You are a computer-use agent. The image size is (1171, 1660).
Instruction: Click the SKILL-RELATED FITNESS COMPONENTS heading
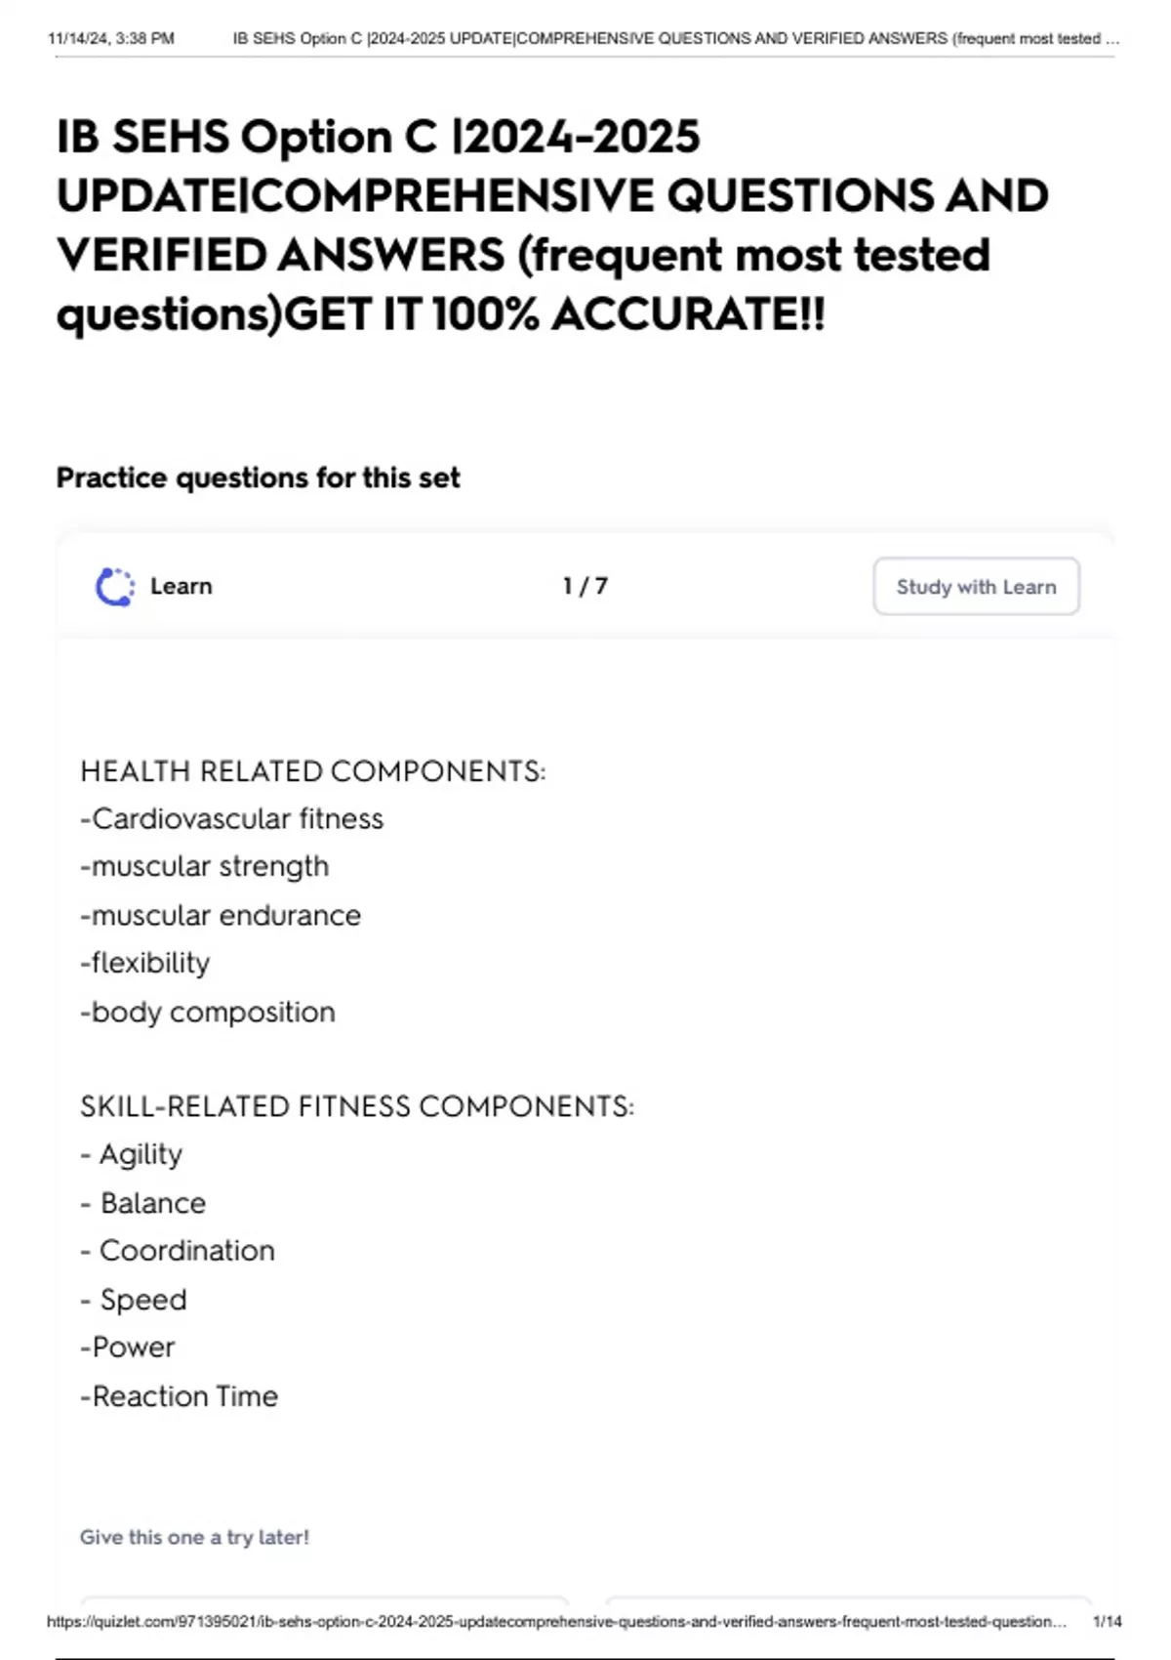click(356, 1106)
